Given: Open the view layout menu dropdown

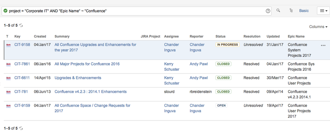Looking at the screenshot, I should coord(323,11).
